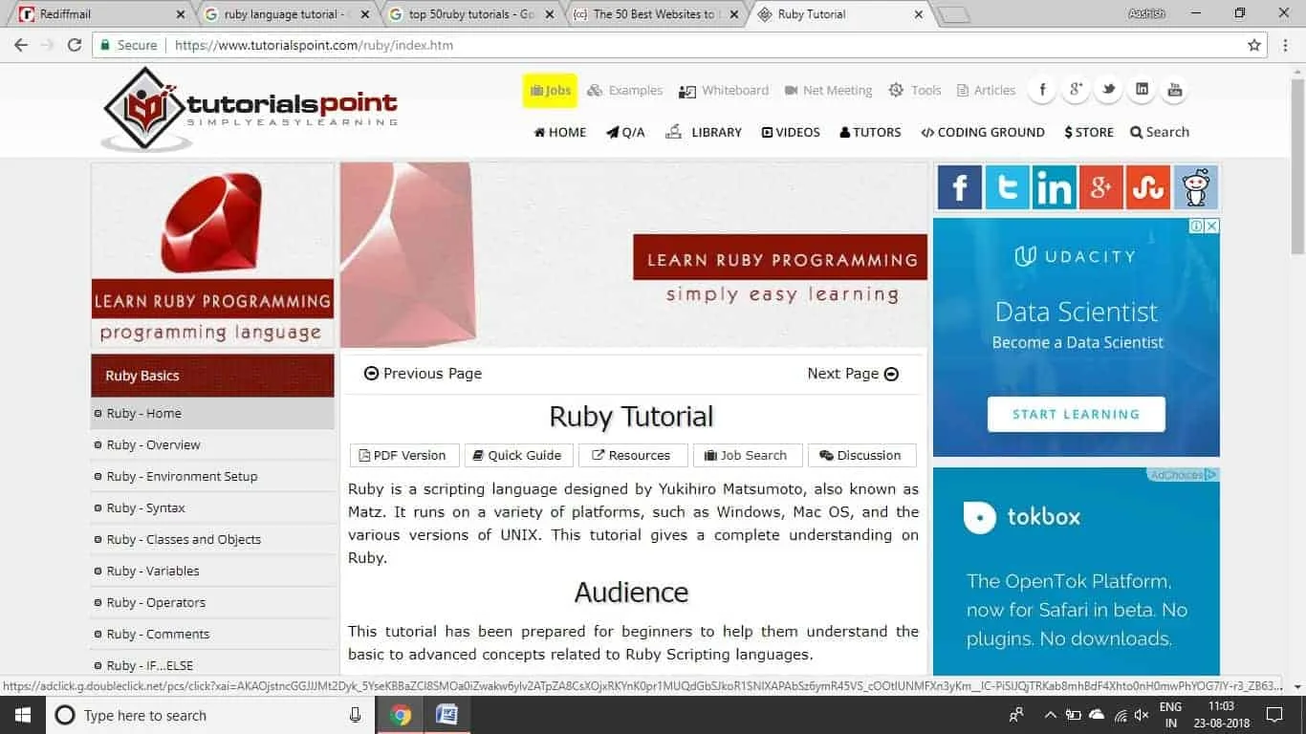Share via large LinkedIn square icon
The image size is (1306, 734).
(1054, 187)
